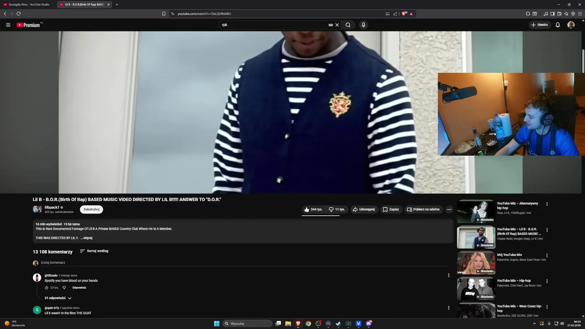
Task: Click the Wyszukaj taskbar search box
Action: [248, 324]
